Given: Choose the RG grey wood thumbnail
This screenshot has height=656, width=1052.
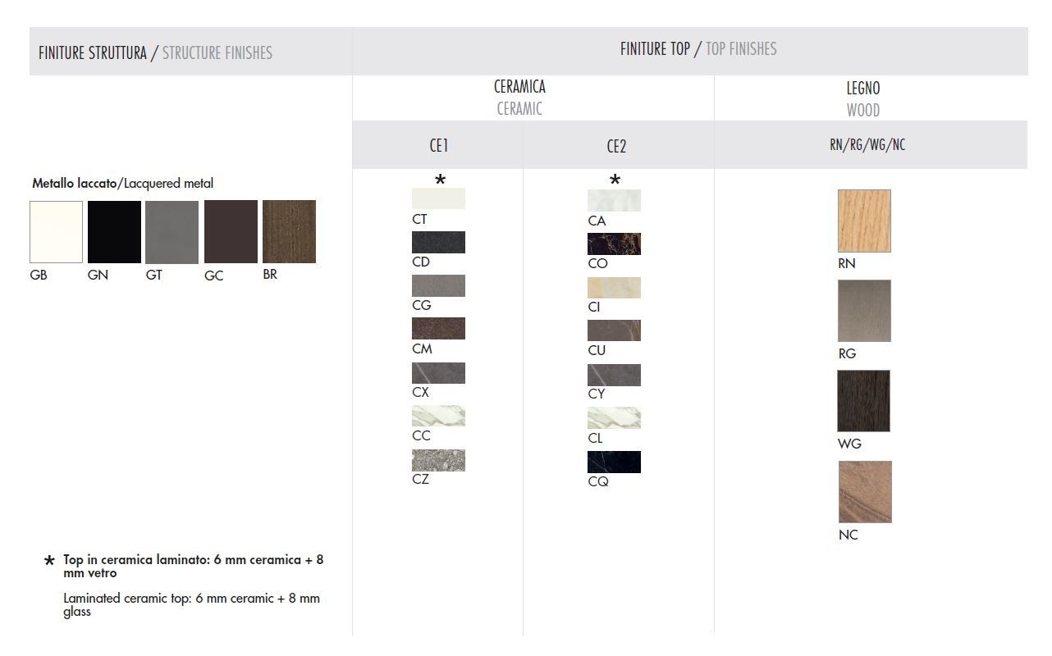Looking at the screenshot, I should pyautogui.click(x=864, y=311).
